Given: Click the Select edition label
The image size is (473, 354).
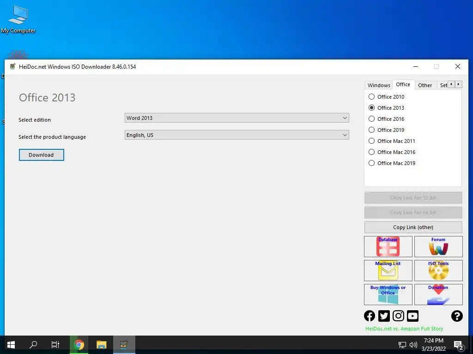Looking at the screenshot, I should [34, 120].
